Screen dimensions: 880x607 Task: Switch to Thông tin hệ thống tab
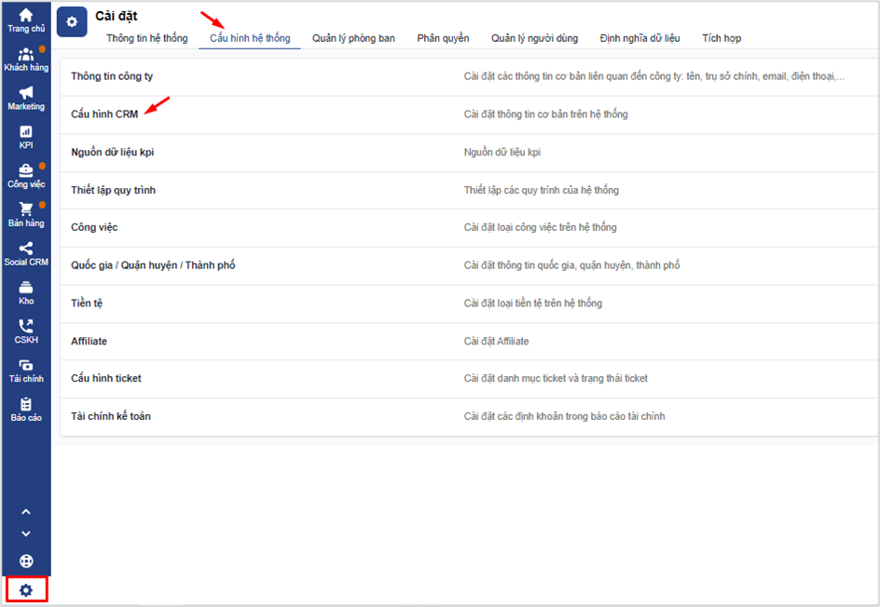coord(147,38)
